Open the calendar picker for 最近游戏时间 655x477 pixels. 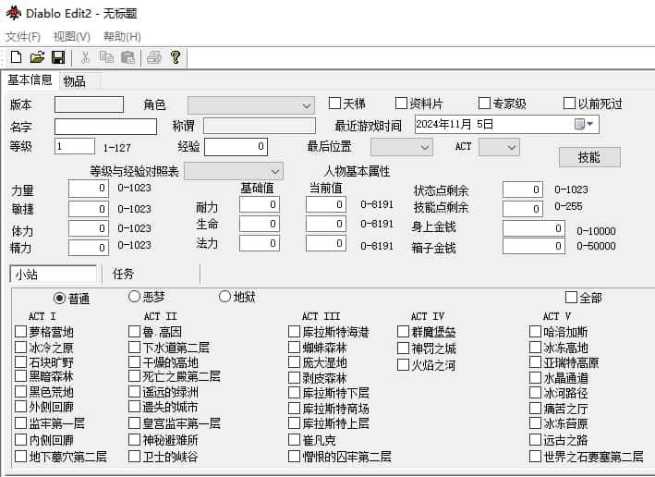coord(584,124)
